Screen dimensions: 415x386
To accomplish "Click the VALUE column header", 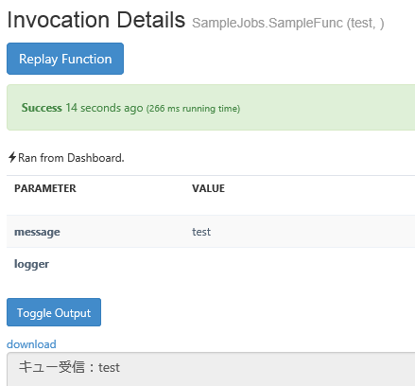I will click(208, 188).
